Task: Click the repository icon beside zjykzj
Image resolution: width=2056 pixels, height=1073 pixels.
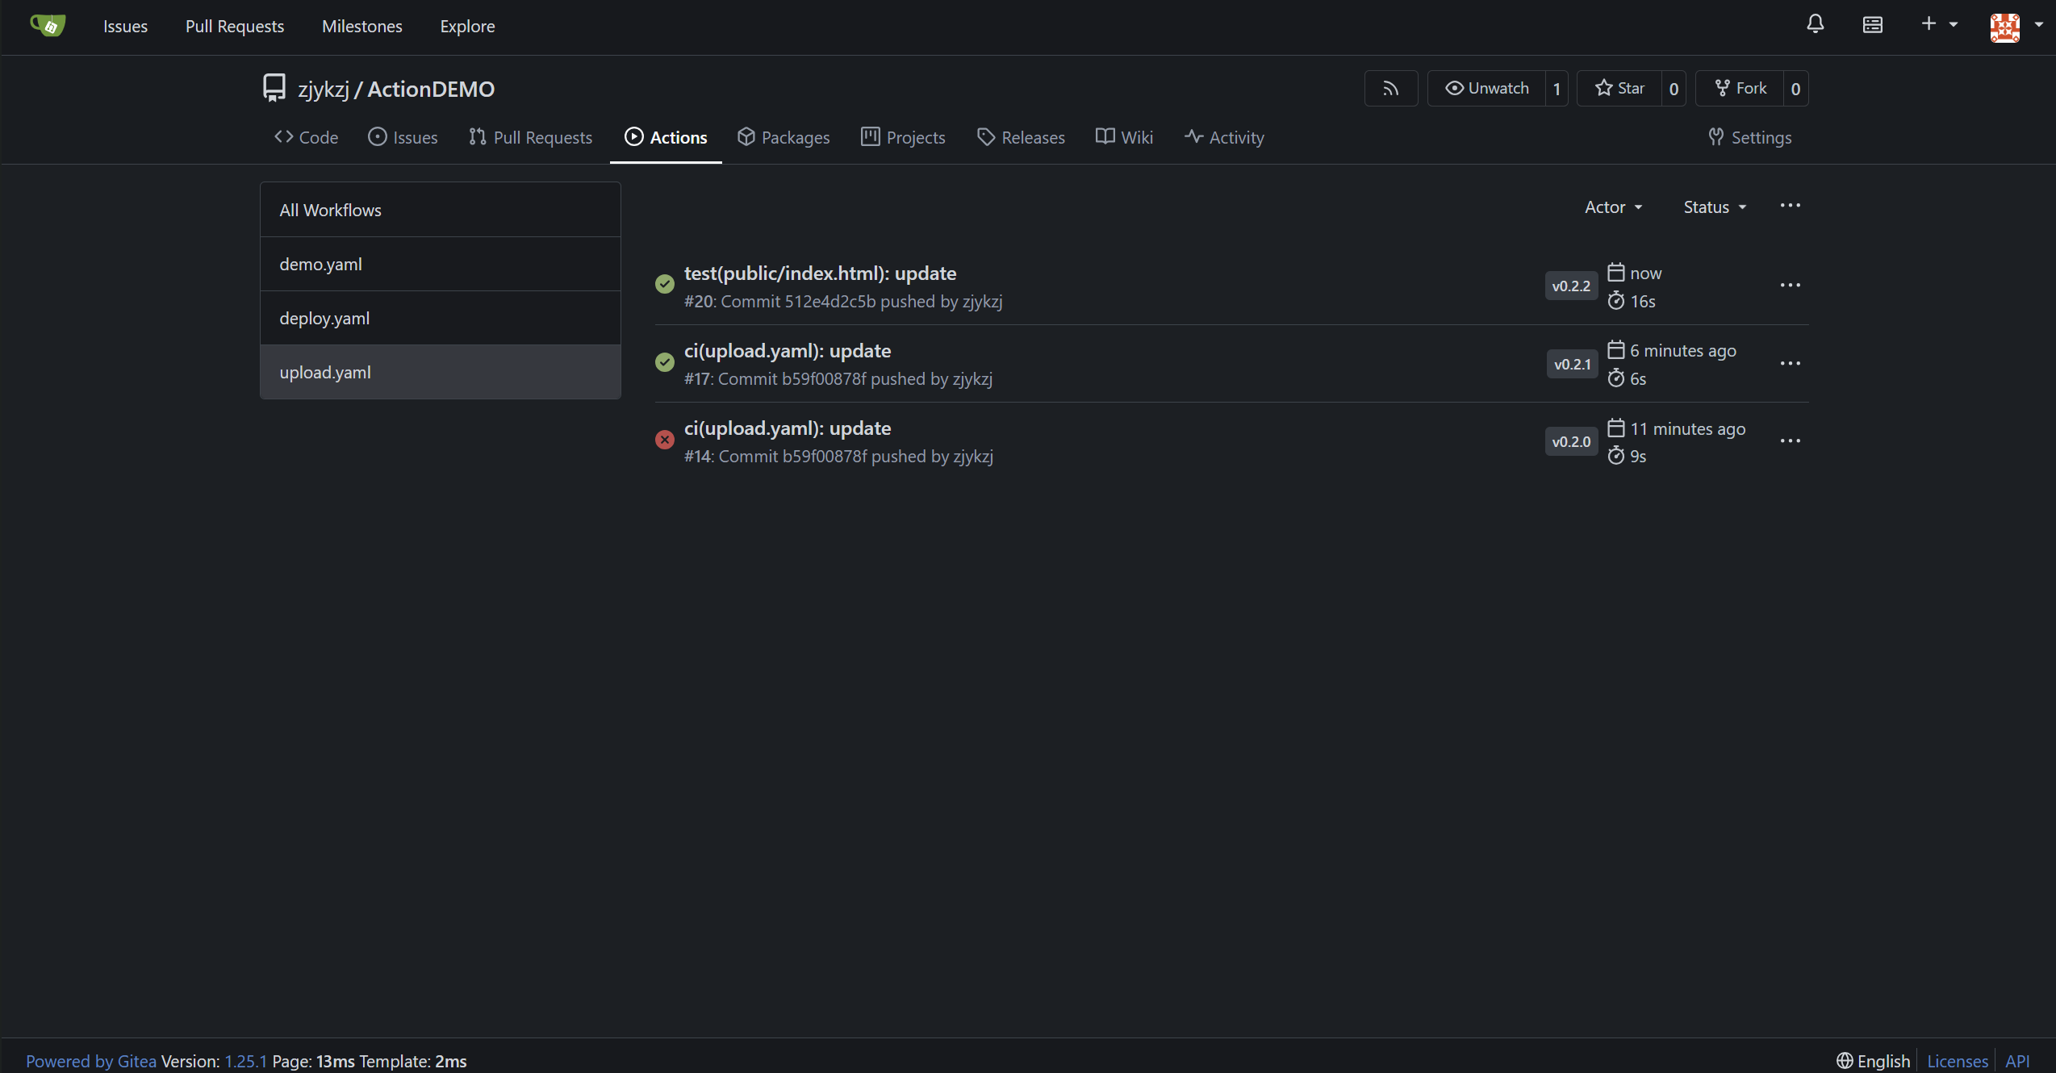Action: (x=274, y=88)
